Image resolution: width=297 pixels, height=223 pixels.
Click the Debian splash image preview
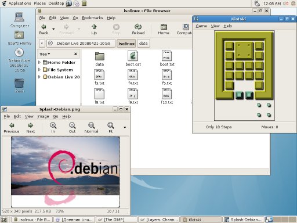pyautogui.click(x=66, y=172)
